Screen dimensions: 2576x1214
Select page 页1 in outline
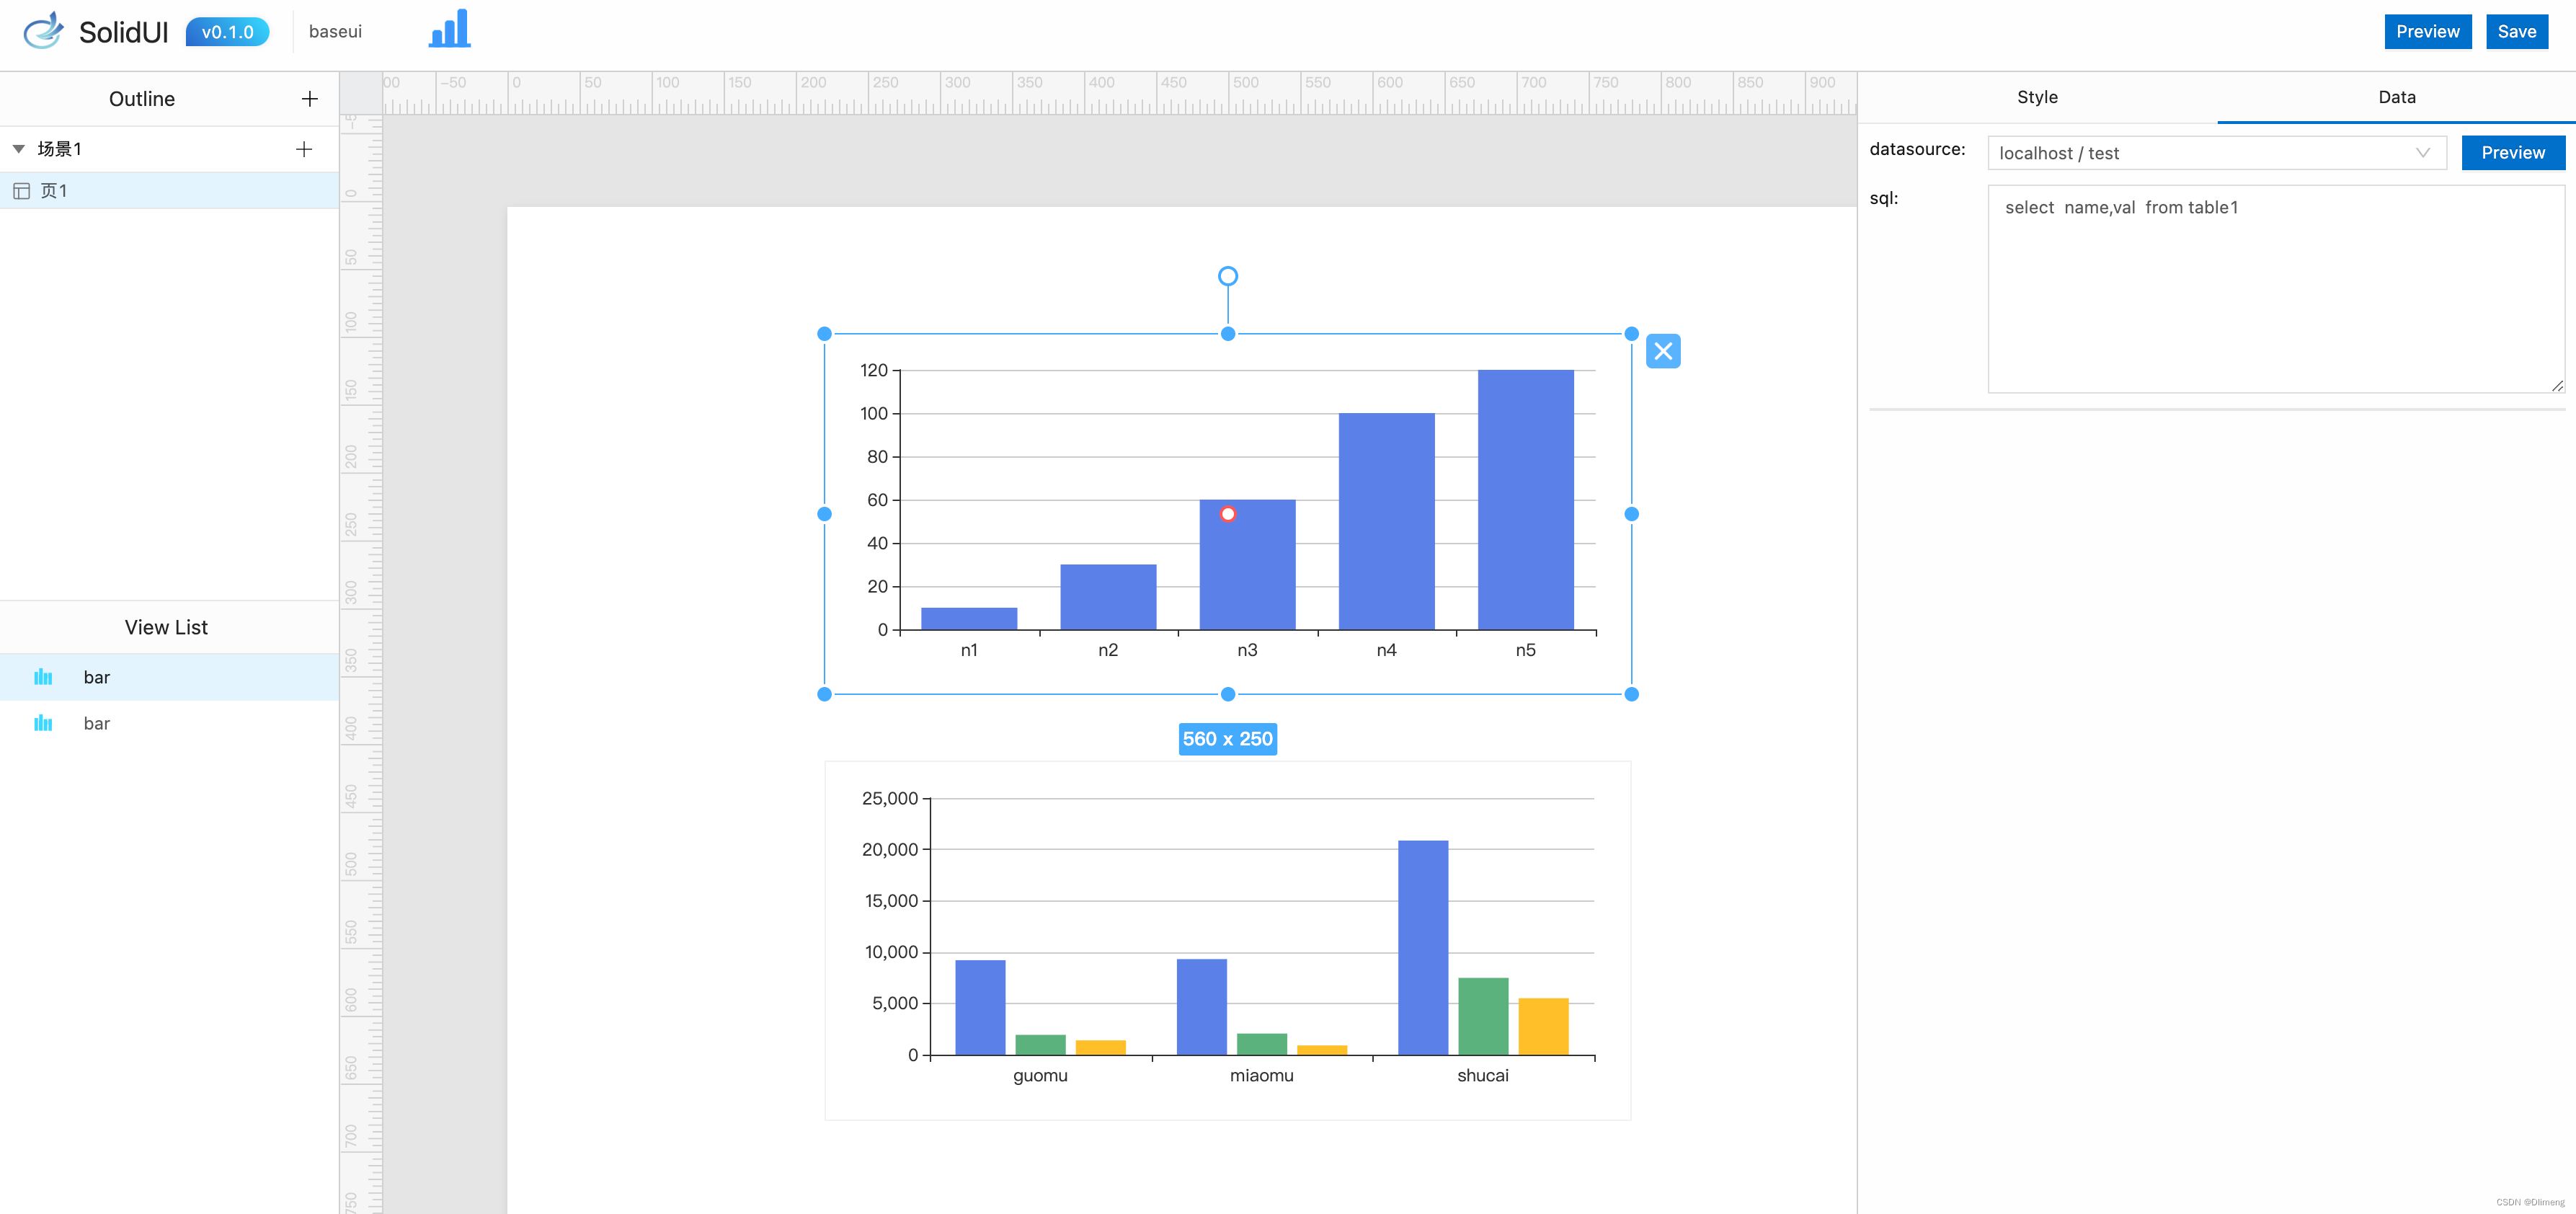pyautogui.click(x=169, y=190)
